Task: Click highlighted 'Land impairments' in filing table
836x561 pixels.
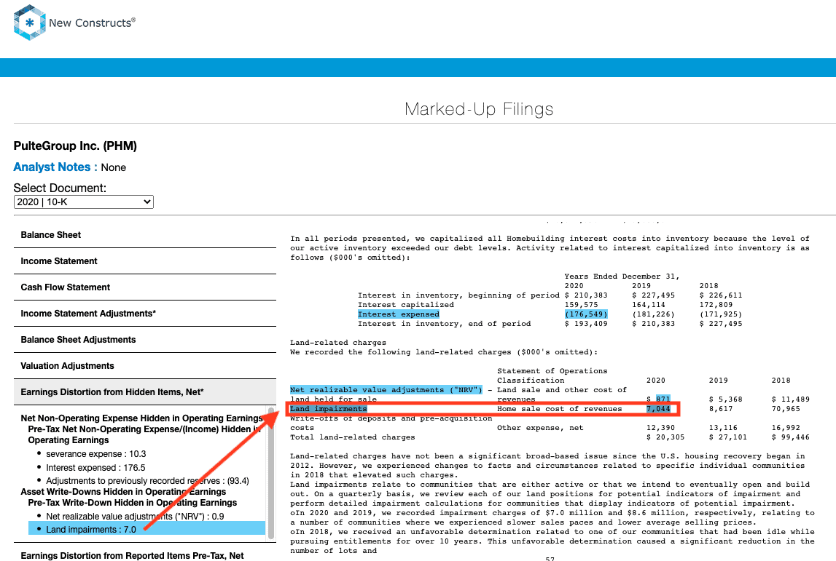Action: pos(329,409)
